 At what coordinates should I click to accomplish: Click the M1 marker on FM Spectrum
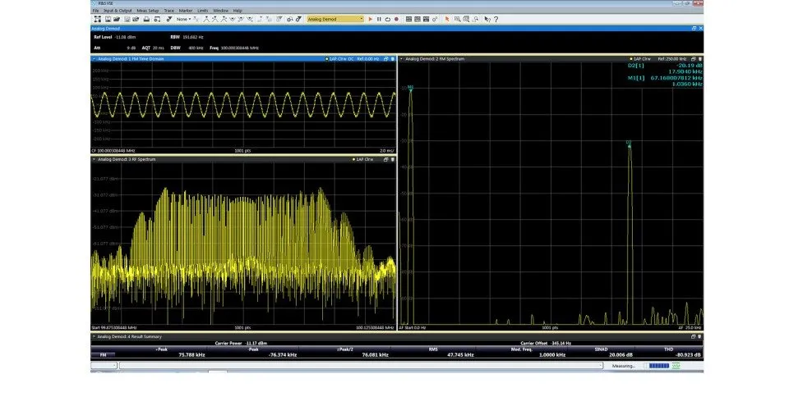tap(411, 88)
